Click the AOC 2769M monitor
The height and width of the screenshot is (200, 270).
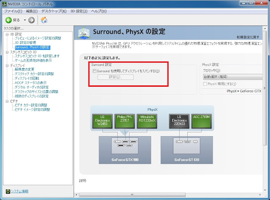click(x=202, y=121)
